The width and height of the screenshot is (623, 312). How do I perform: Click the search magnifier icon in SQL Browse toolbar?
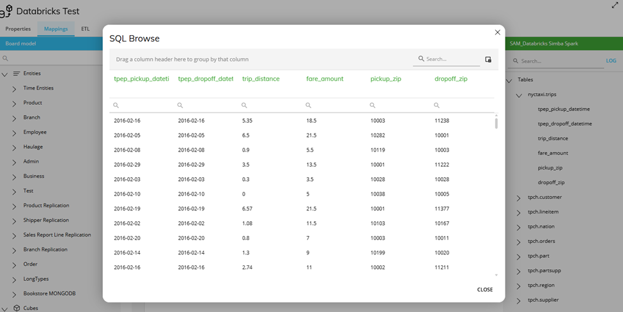[x=420, y=58]
